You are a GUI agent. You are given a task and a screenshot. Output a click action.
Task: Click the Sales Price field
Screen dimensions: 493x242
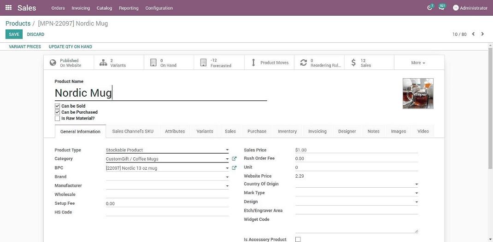pyautogui.click(x=357, y=150)
